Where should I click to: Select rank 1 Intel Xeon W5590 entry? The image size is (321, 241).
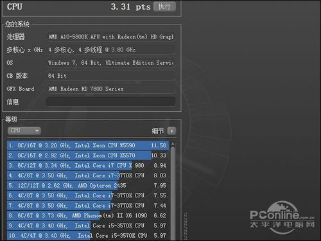pos(88,145)
